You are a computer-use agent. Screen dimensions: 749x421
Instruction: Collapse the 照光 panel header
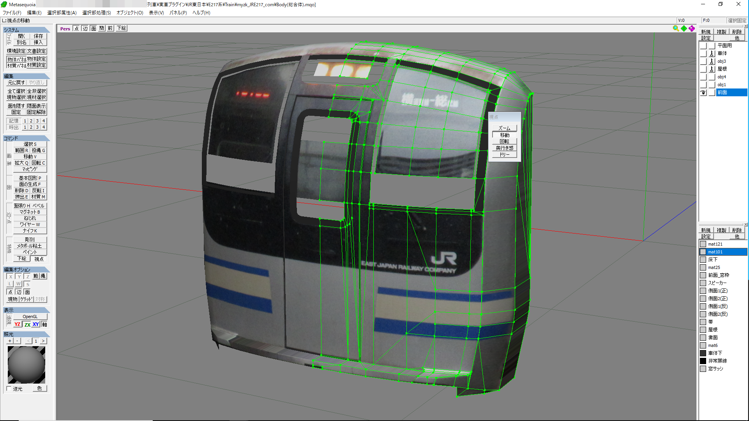pos(26,334)
